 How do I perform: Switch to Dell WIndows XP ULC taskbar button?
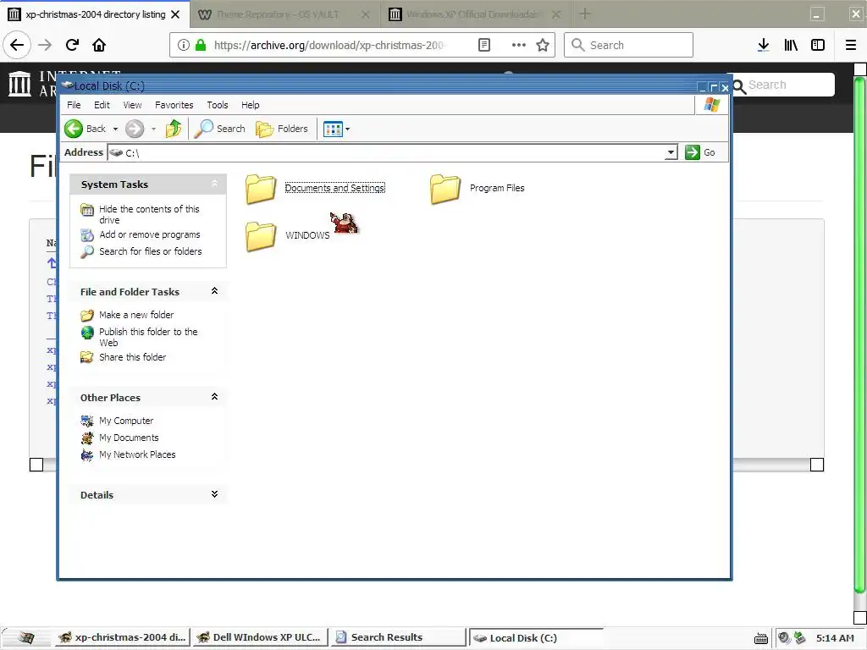pos(259,637)
